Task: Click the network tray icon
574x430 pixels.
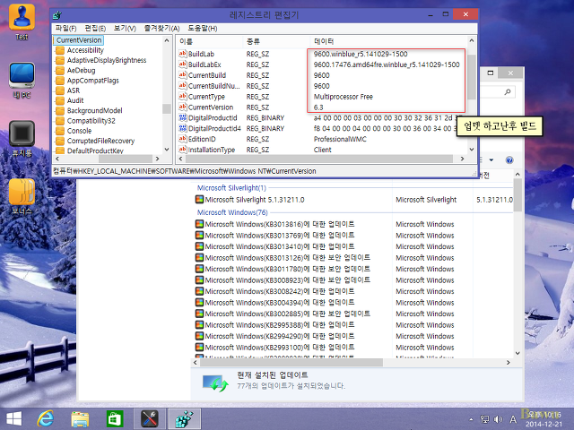Action: 484,419
